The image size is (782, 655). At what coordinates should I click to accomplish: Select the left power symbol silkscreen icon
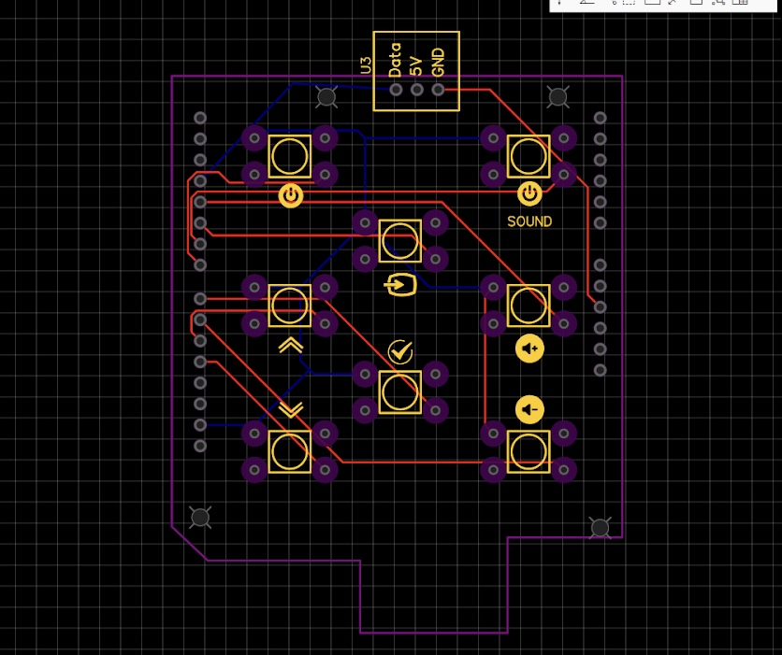(291, 196)
